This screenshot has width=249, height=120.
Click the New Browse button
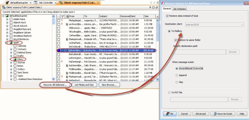[109, 85]
